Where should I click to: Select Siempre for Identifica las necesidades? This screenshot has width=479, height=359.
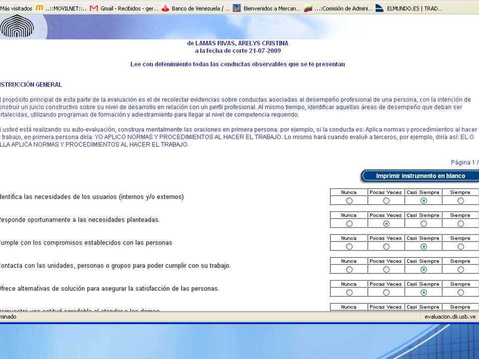(x=461, y=200)
